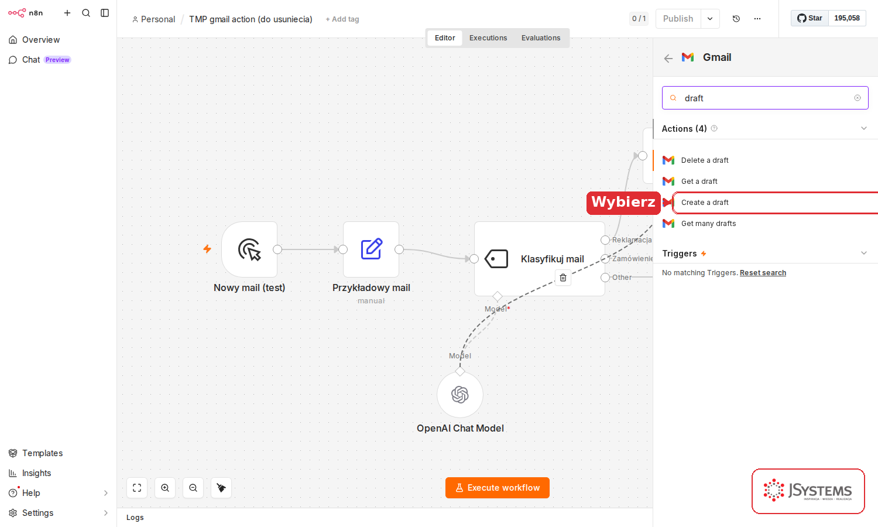Expand Settings submenu chevron
Viewport: 878px width, 527px height.
(x=106, y=513)
